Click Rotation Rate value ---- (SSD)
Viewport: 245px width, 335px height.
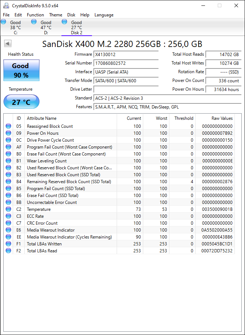pyautogui.click(x=224, y=72)
